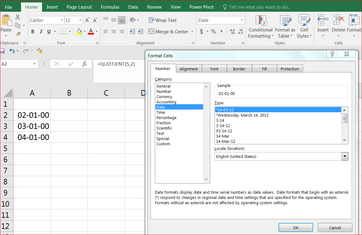The image size is (362, 235).
Task: Open the Locale English (United States) dropdown
Action: (x=345, y=156)
